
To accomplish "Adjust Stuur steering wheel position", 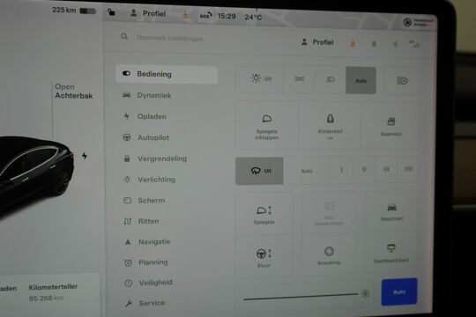I will (x=264, y=257).
